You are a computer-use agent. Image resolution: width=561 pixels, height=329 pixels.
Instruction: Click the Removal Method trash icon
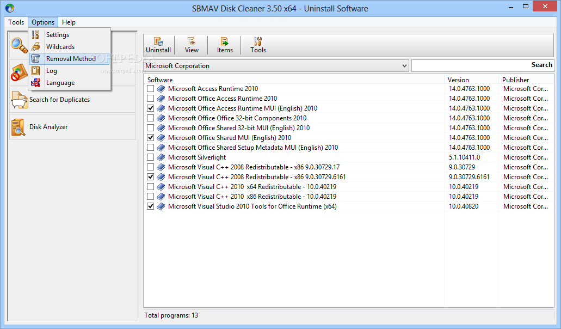(35, 59)
